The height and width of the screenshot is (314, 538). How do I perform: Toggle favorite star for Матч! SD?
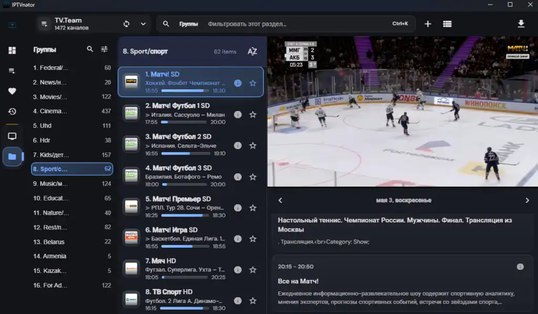(253, 83)
